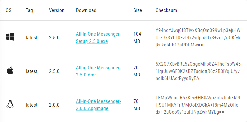
Task: Click the Version column header
Action: click(57, 10)
